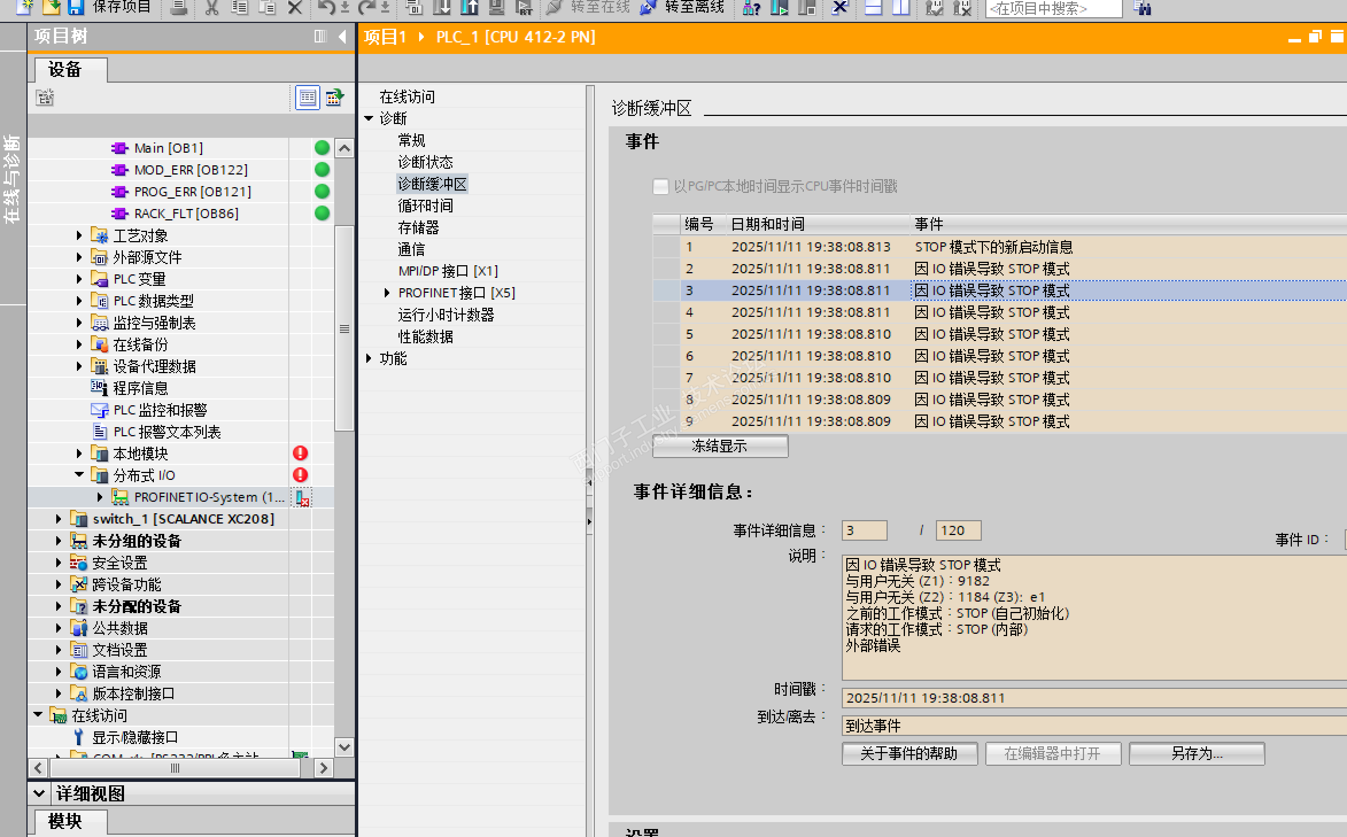Collapse the 分布式 I/O tree node

79,475
